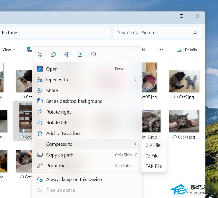Select Always keep on this device
This screenshot has height=198, width=218.
pos(74,180)
